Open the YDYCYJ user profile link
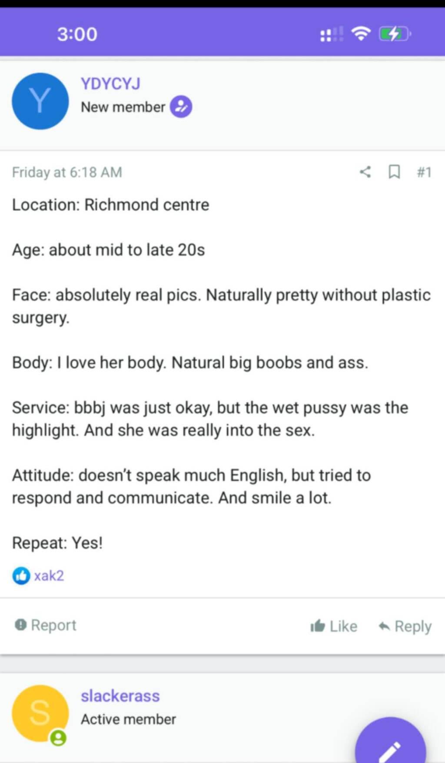The height and width of the screenshot is (763, 445). [110, 83]
